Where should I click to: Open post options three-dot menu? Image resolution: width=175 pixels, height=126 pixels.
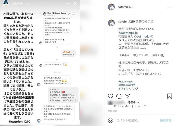point(170,7)
